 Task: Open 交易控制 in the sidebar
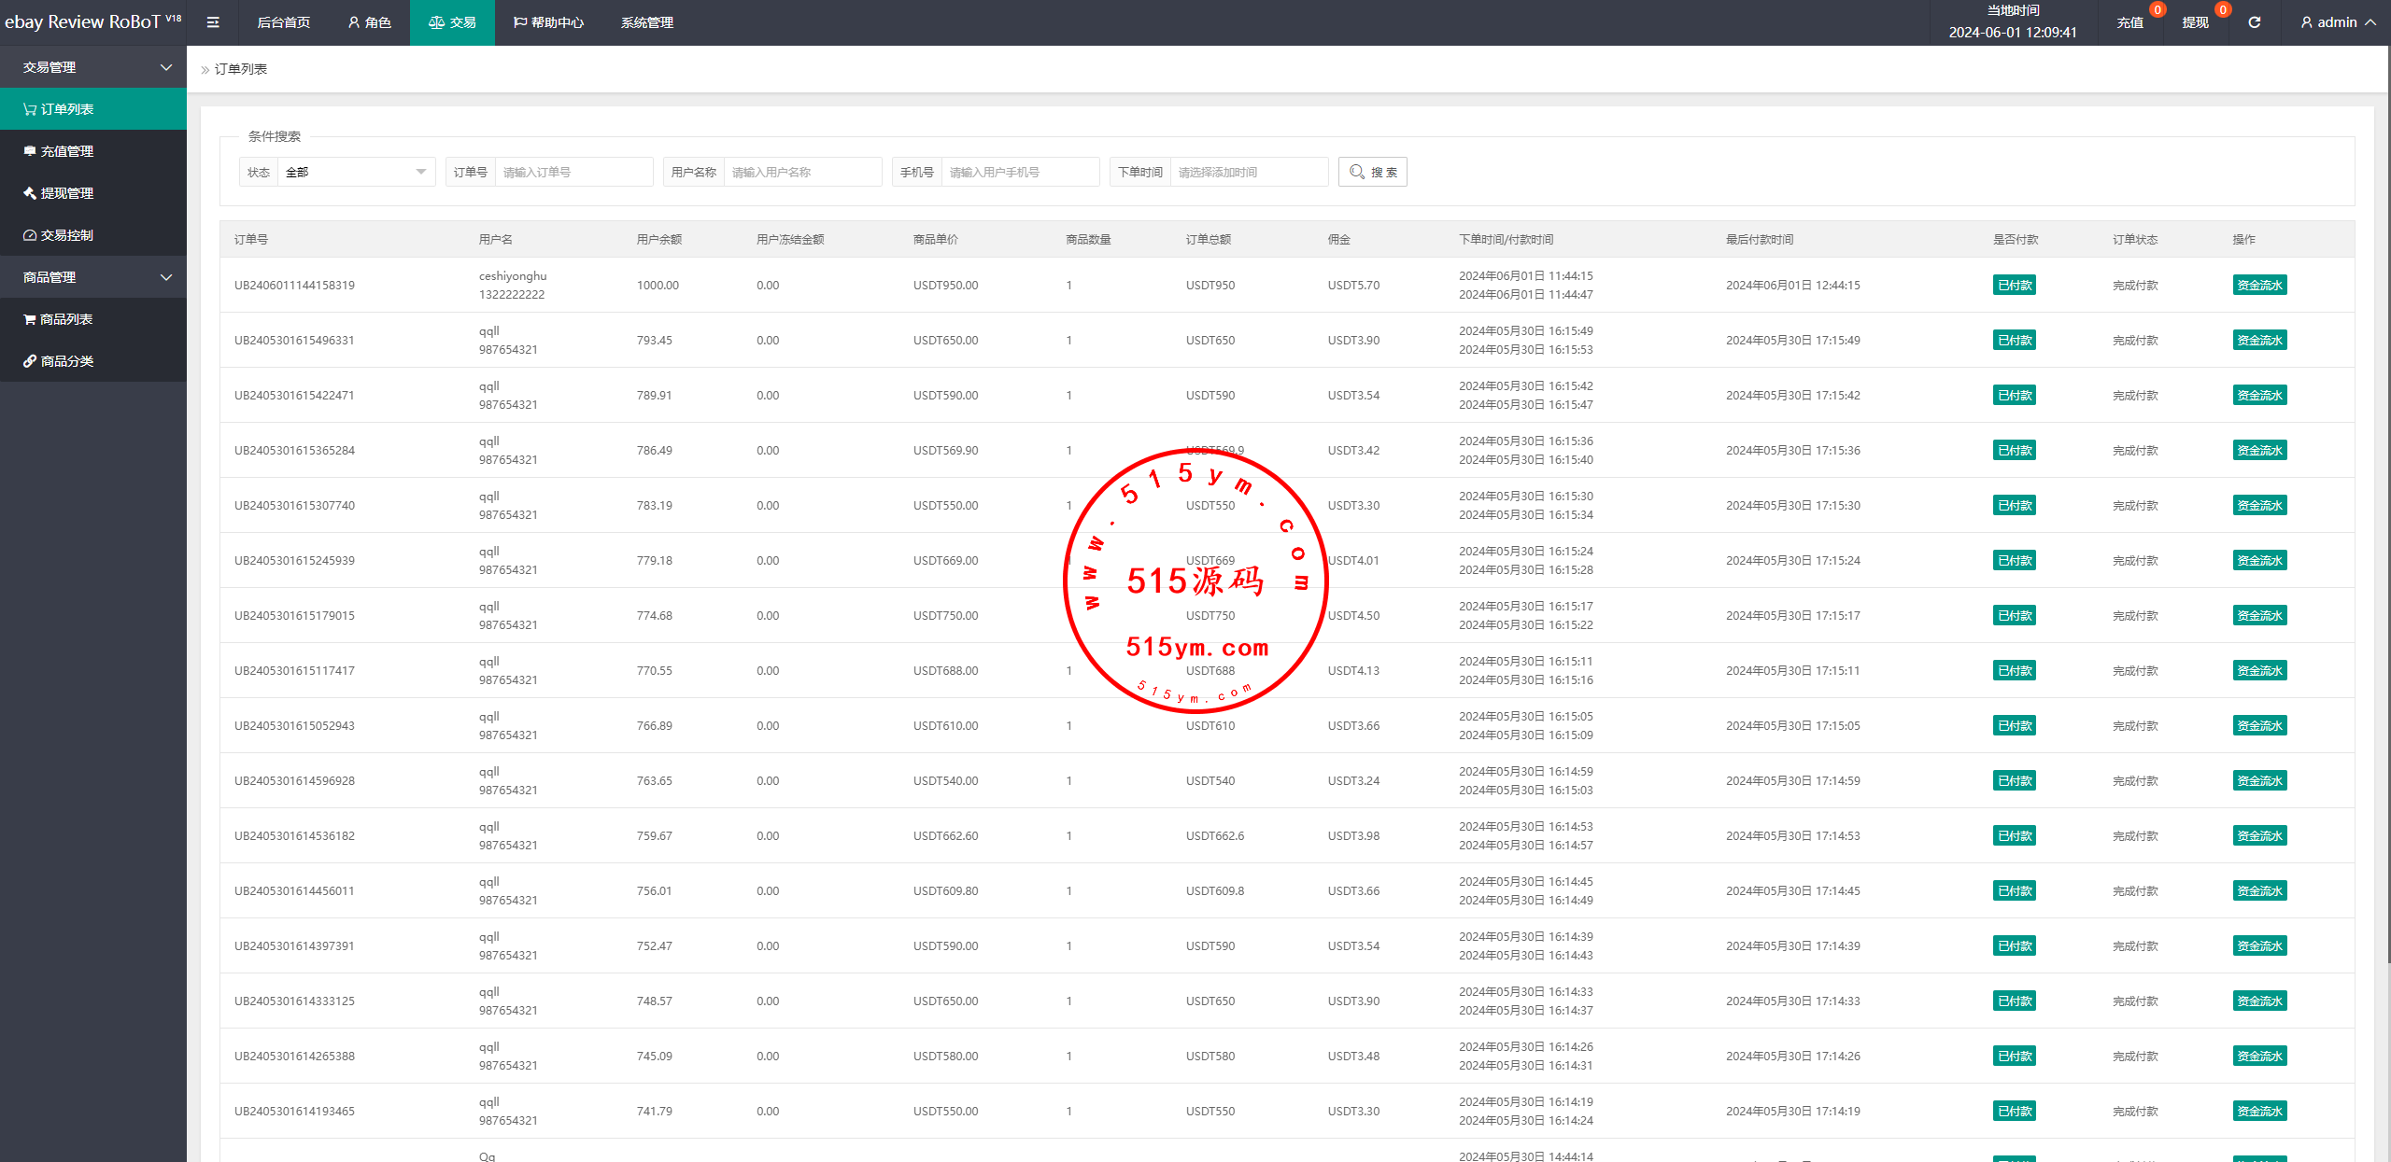(66, 235)
